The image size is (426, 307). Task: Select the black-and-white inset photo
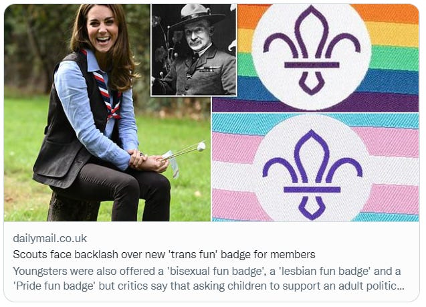[194, 50]
